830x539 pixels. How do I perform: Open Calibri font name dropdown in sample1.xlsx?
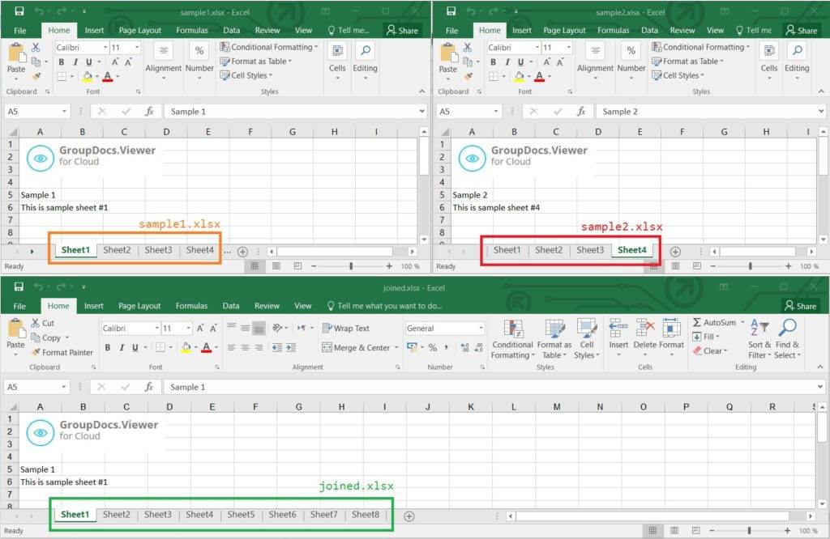pos(105,48)
